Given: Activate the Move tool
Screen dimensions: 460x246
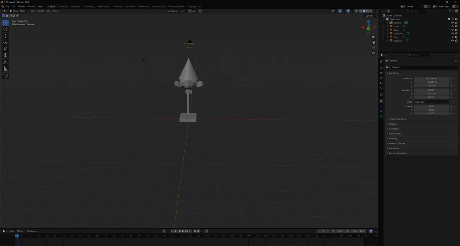Looking at the screenshot, I should pos(5,36).
